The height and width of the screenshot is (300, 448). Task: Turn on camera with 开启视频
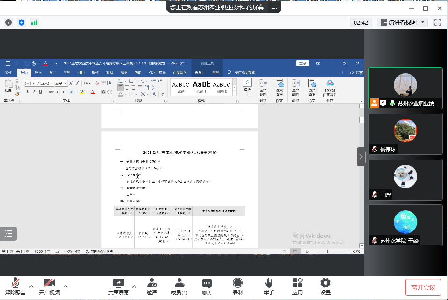tap(50, 286)
